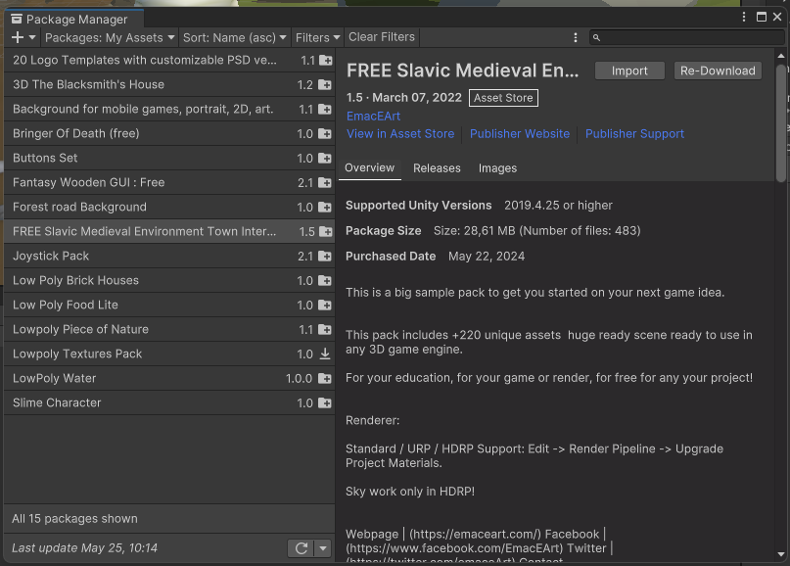
Task: Select Background for mobile games package
Action: pyautogui.click(x=169, y=110)
